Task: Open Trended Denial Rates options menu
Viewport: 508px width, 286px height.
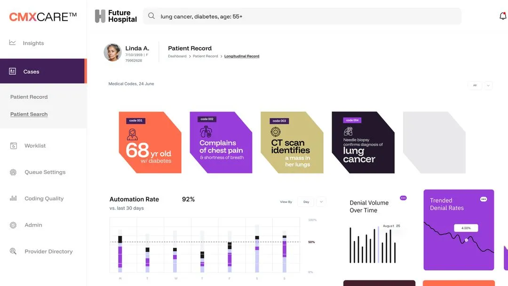Action: pyautogui.click(x=483, y=199)
